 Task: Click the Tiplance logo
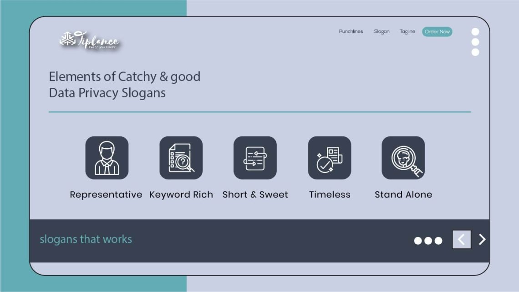tap(90, 41)
